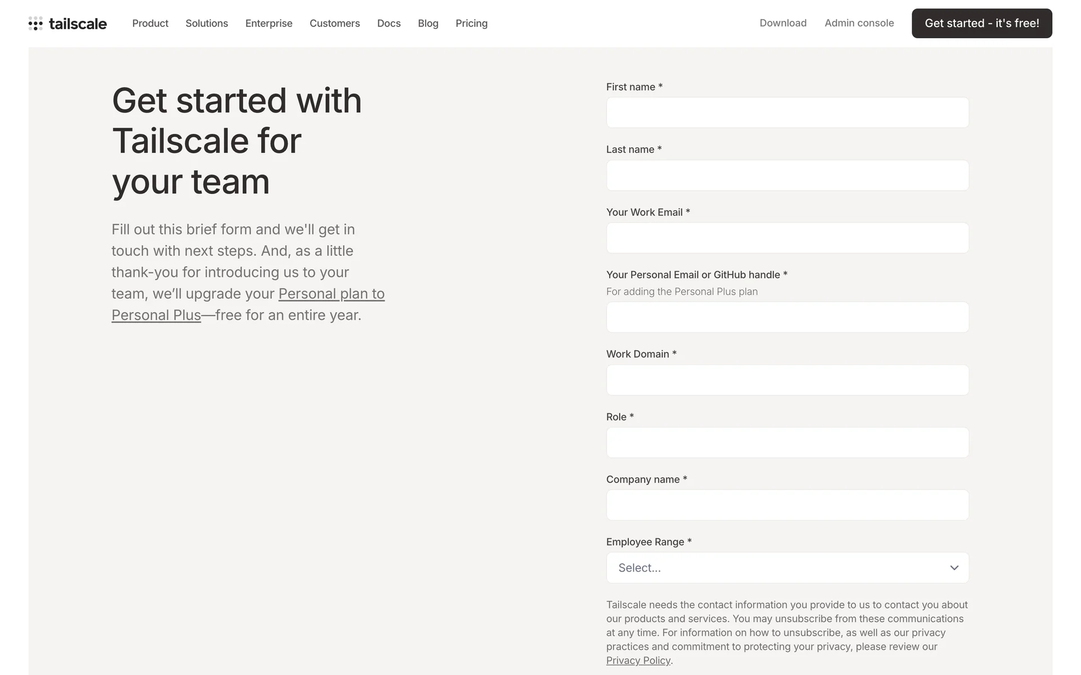This screenshot has height=675, width=1081.
Task: Visit the Blog page
Action: coord(428,24)
